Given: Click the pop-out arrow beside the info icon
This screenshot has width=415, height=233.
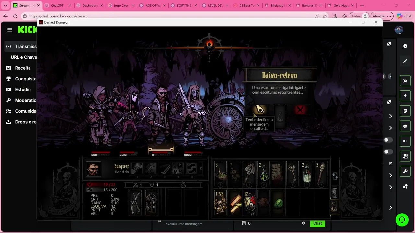Looking at the screenshot, I should coord(389,44).
